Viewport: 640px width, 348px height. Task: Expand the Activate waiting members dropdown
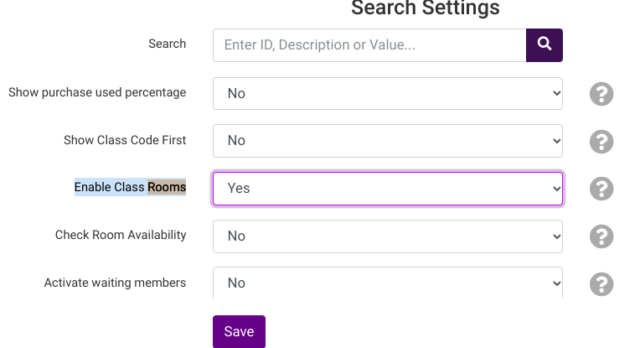387,283
